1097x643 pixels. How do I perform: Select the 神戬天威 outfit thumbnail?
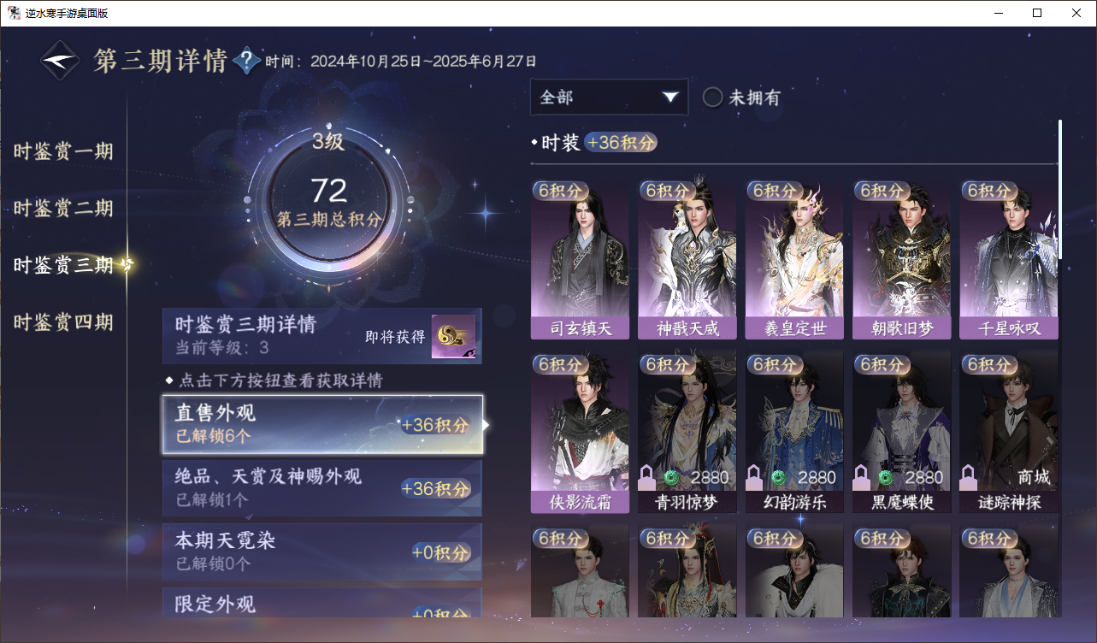[687, 260]
